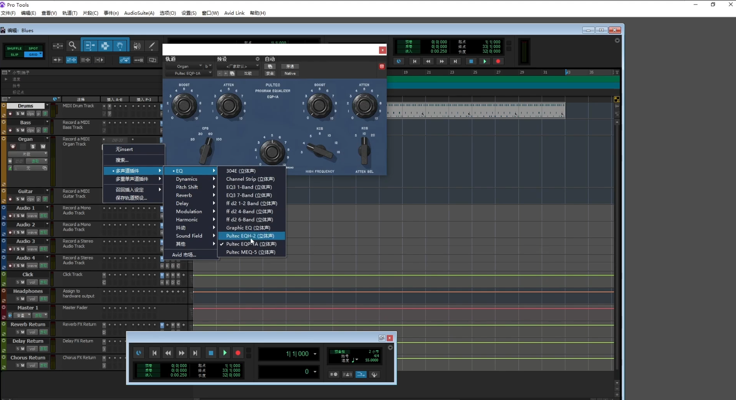This screenshot has height=400, width=736.
Task: Select the Scrubber speaker tool
Action: [137, 46]
